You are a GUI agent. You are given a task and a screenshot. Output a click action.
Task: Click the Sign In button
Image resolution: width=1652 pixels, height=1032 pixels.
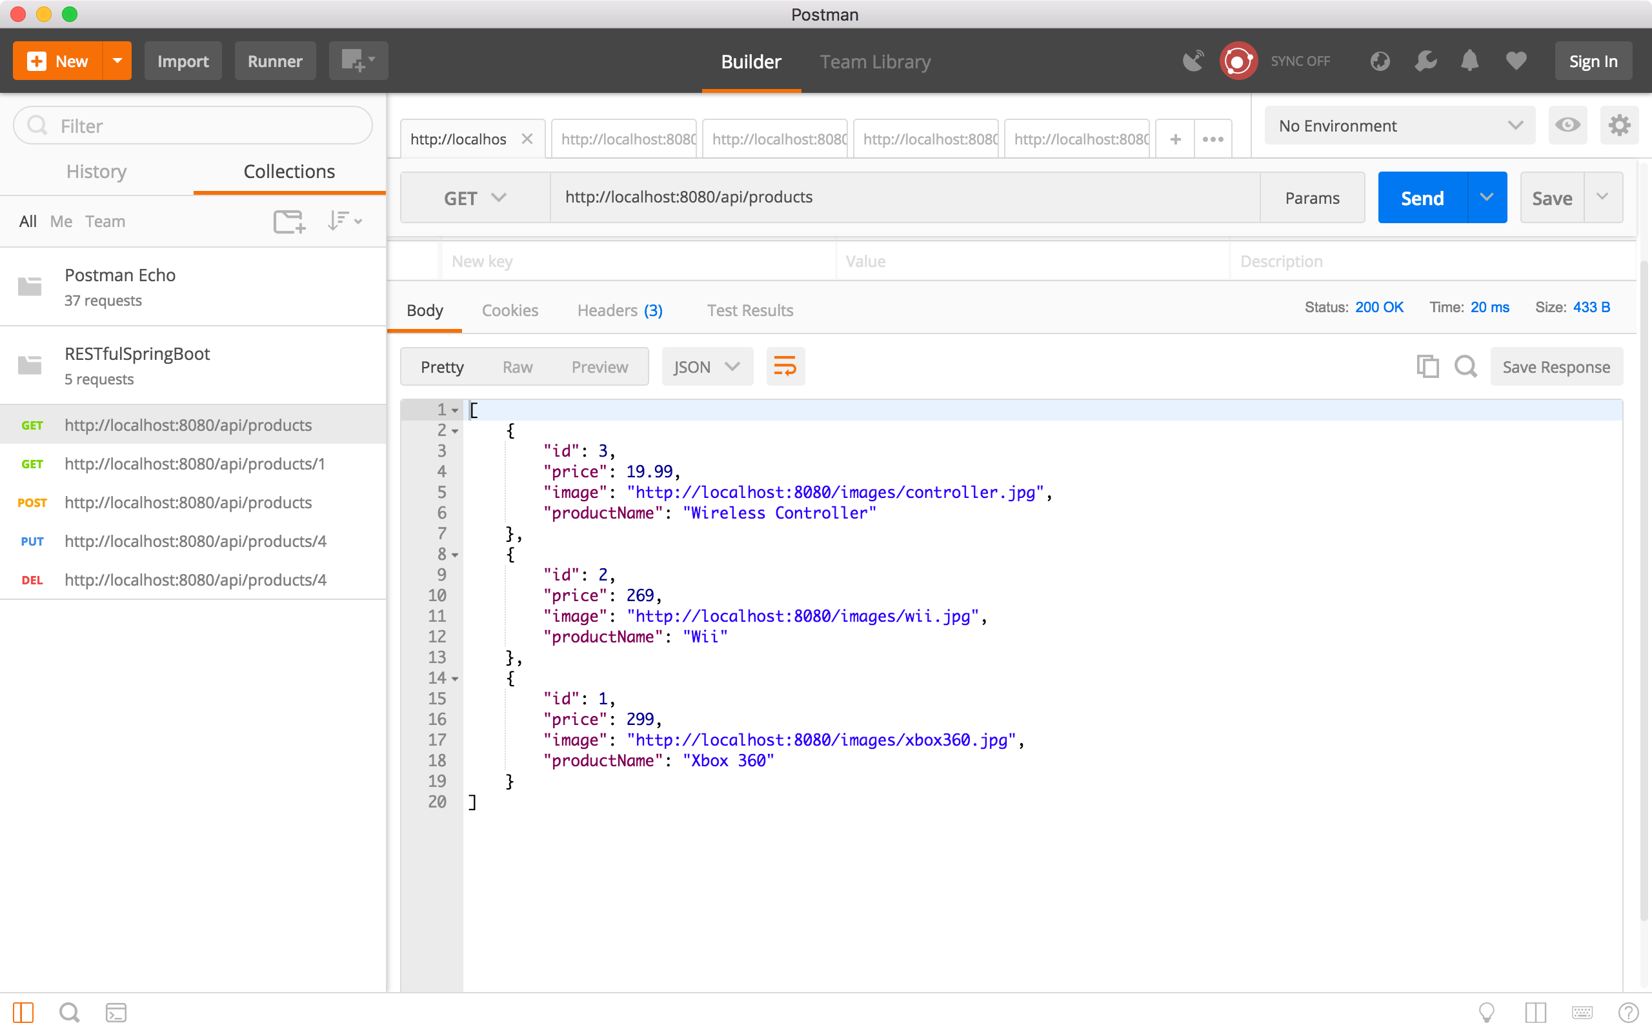click(1593, 61)
